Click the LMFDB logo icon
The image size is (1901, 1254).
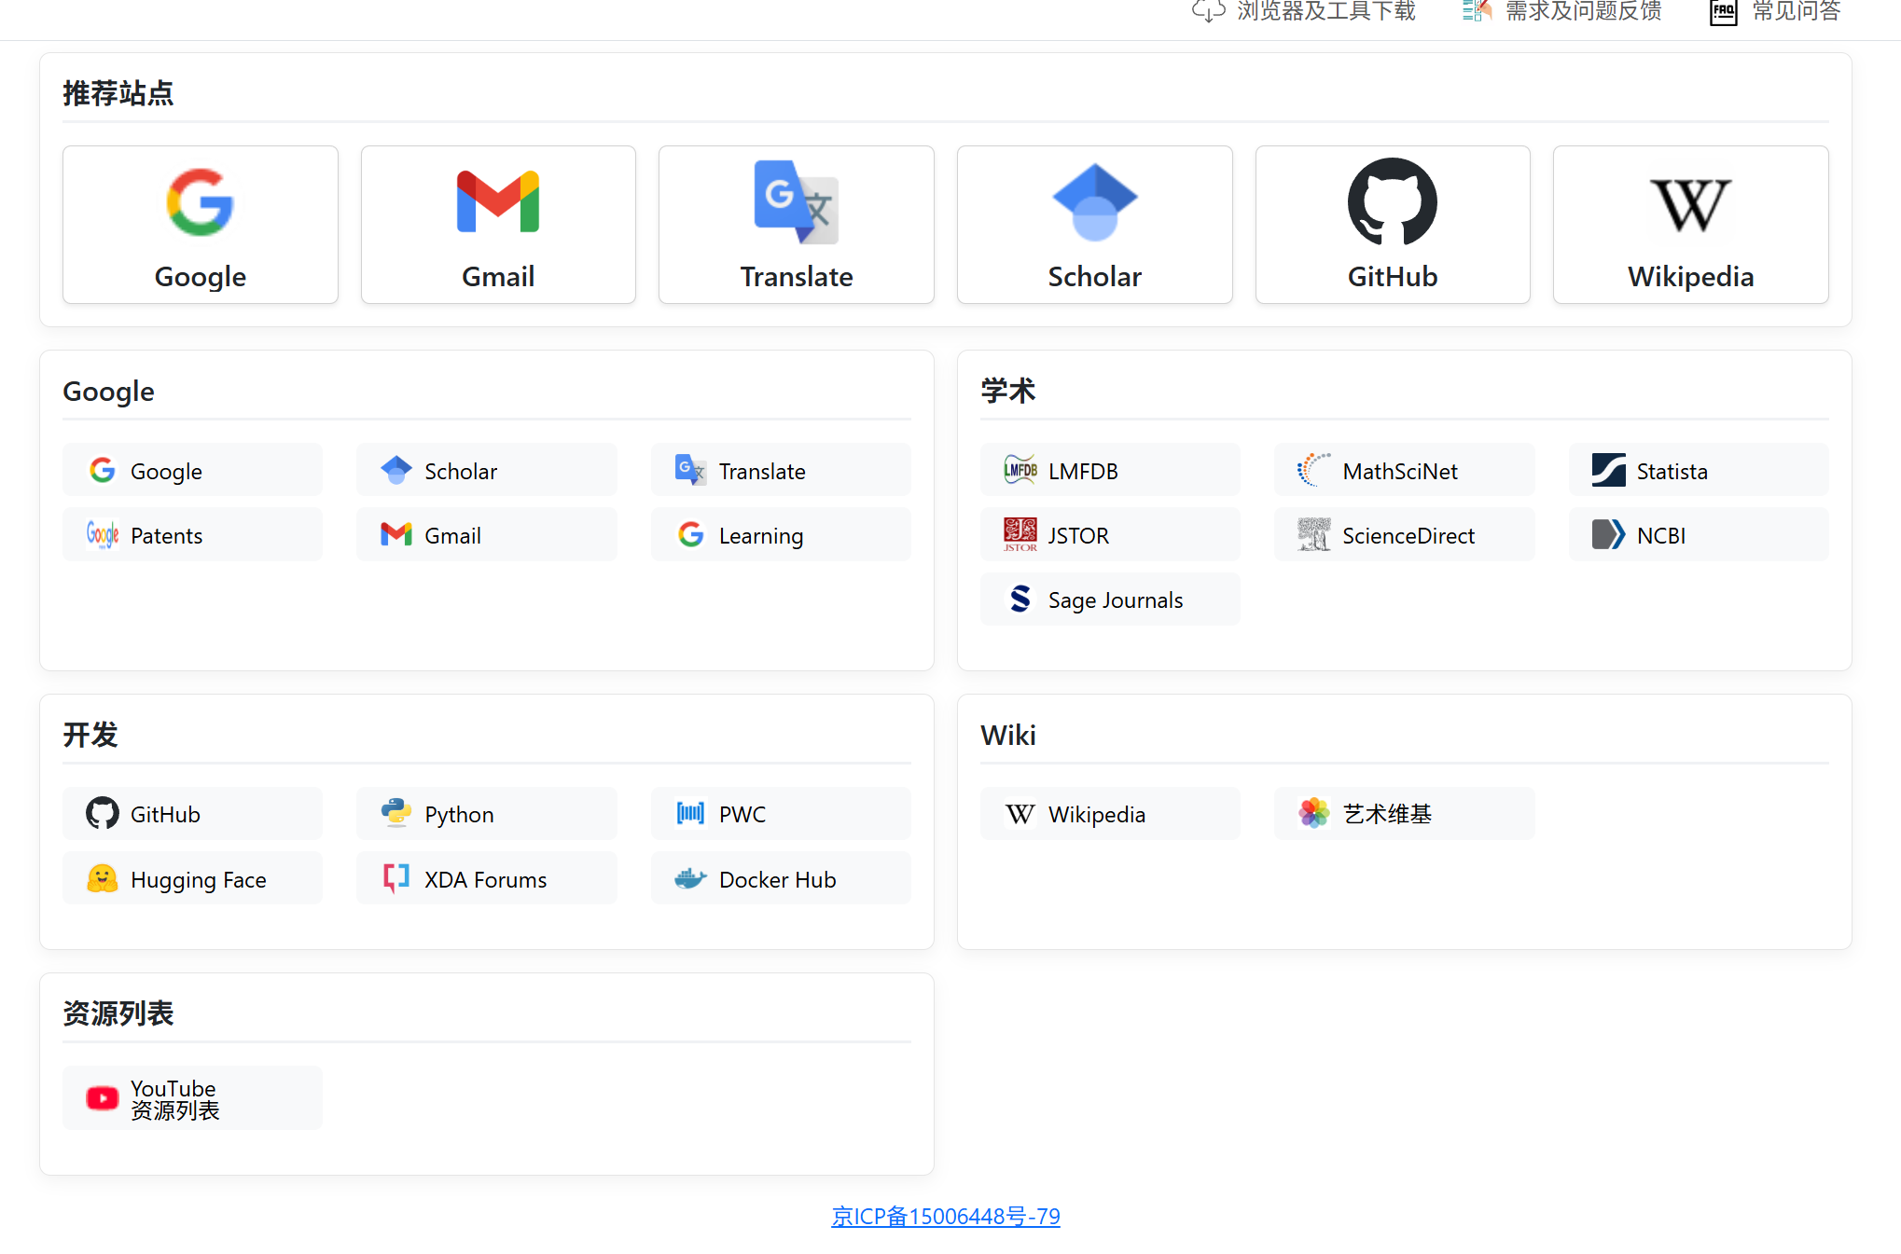tap(1020, 470)
